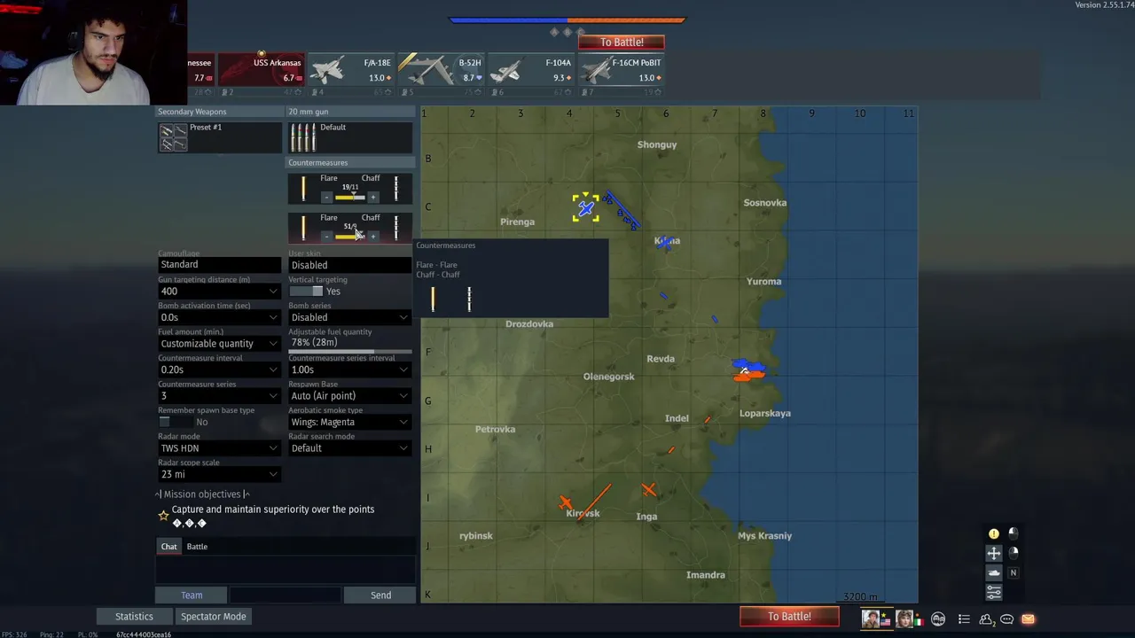Click the top To Battle! button
This screenshot has width=1135, height=638.
point(622,42)
